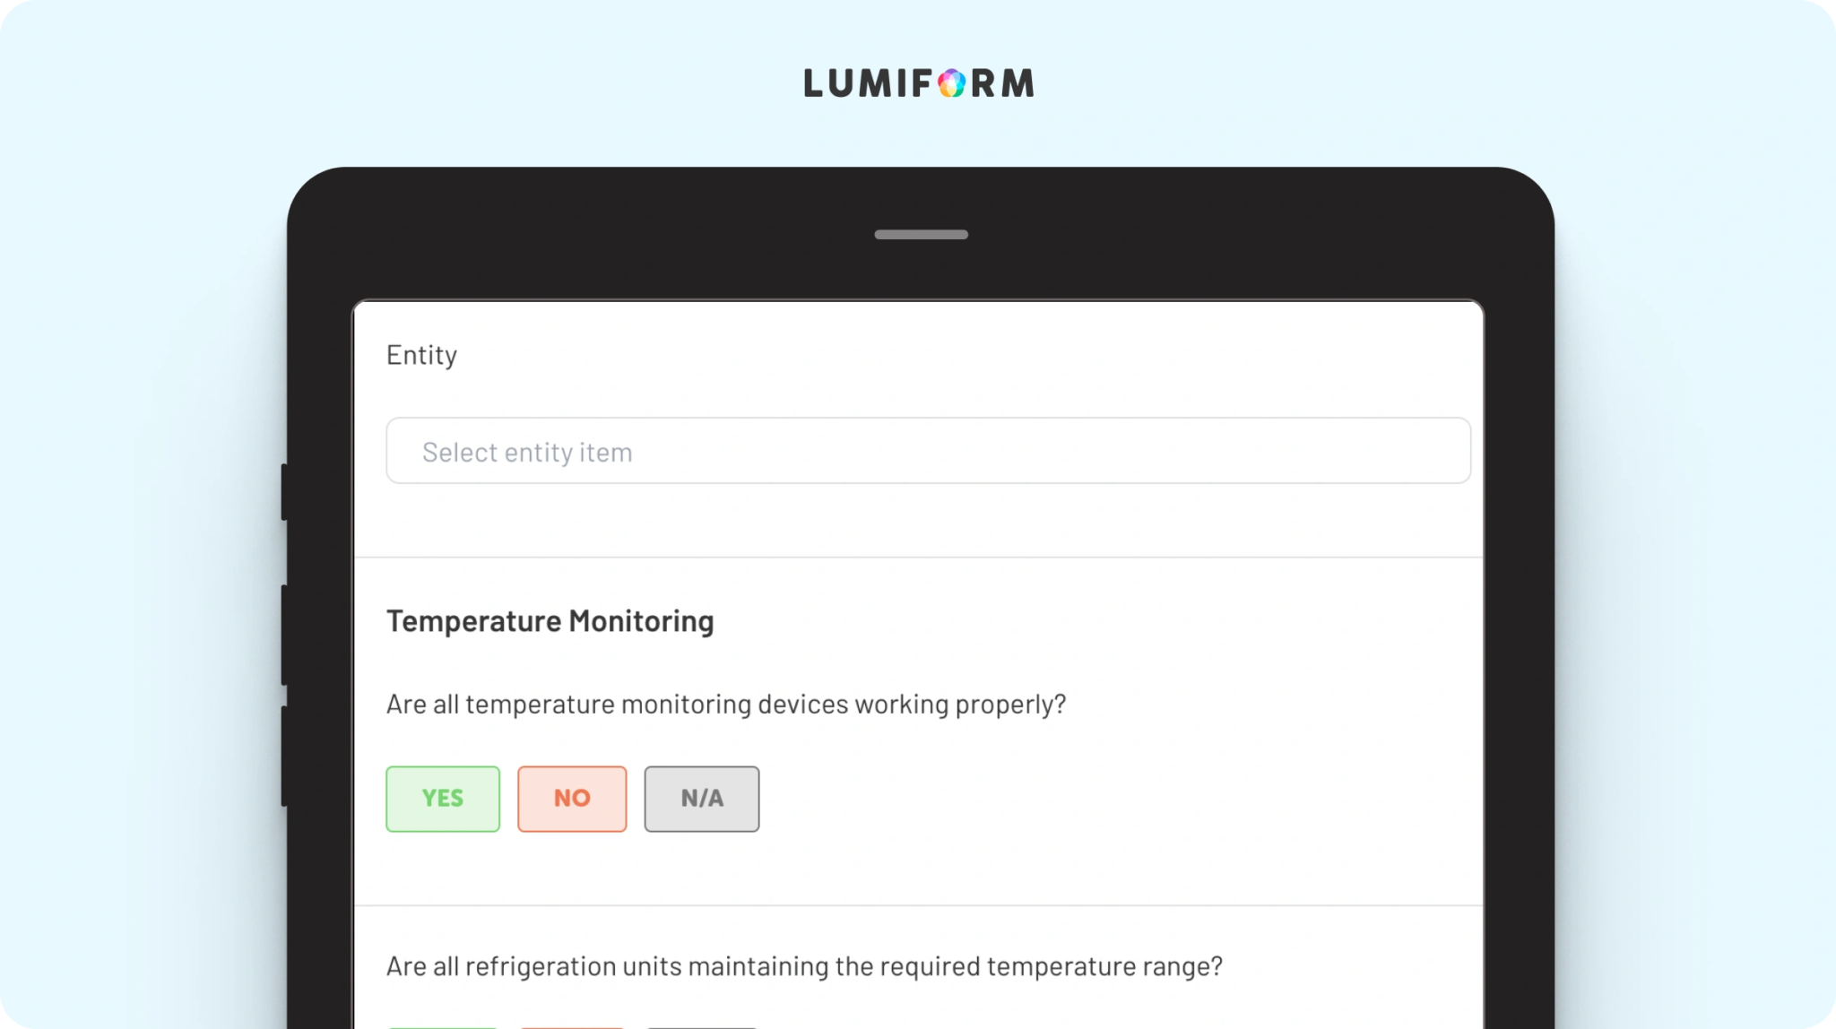Viewport: 1836px width, 1029px height.
Task: Select the partially visible green YES button for refrigeration
Action: [443, 1026]
